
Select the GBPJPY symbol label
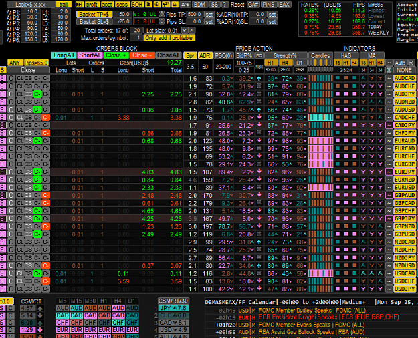(405, 218)
